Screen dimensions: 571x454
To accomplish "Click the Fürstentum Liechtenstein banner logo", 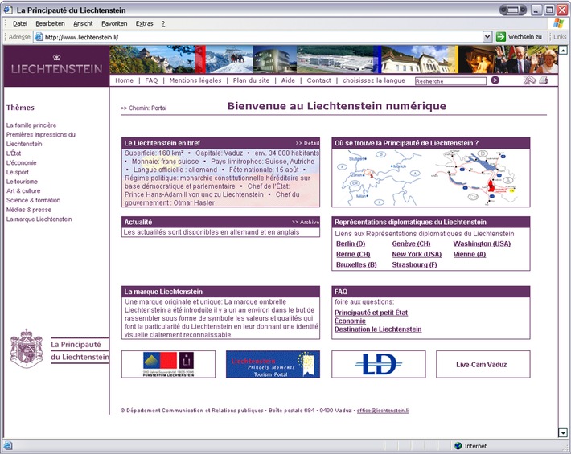I will click(x=168, y=364).
